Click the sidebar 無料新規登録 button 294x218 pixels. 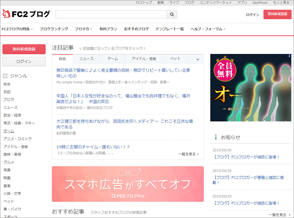pos(24,49)
